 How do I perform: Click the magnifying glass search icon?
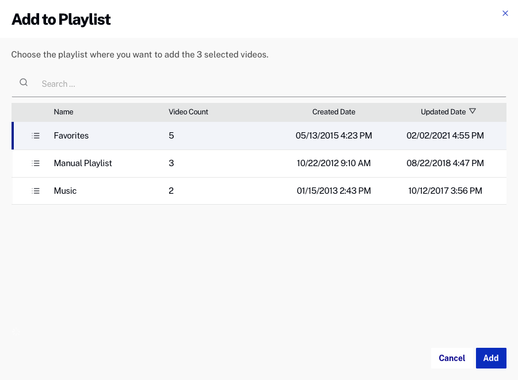tap(24, 83)
